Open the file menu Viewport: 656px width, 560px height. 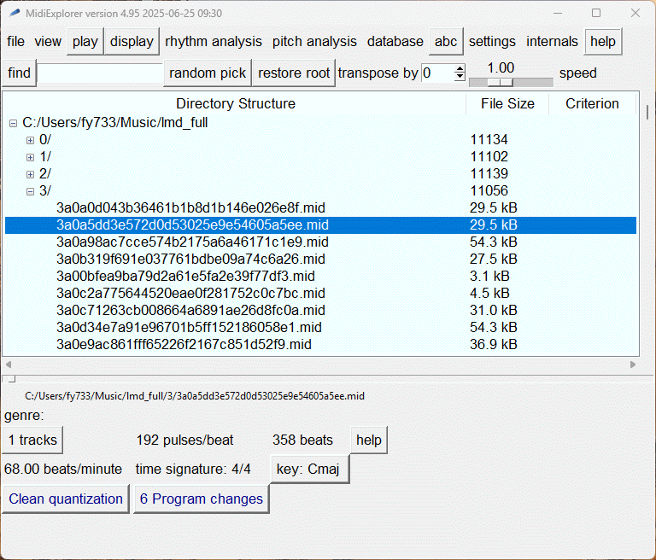[x=16, y=42]
